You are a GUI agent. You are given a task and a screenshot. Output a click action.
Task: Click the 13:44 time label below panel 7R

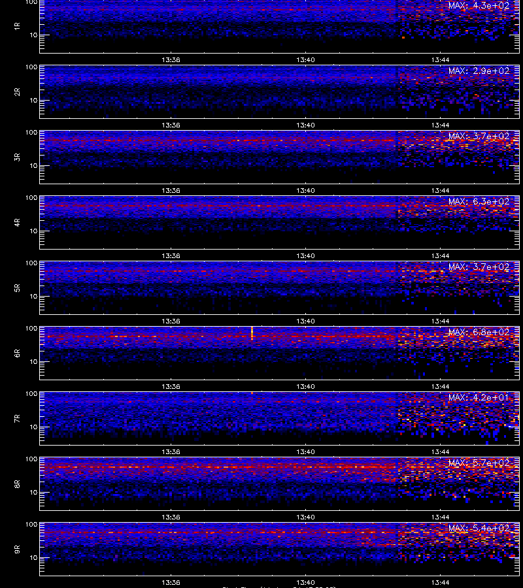click(x=440, y=452)
